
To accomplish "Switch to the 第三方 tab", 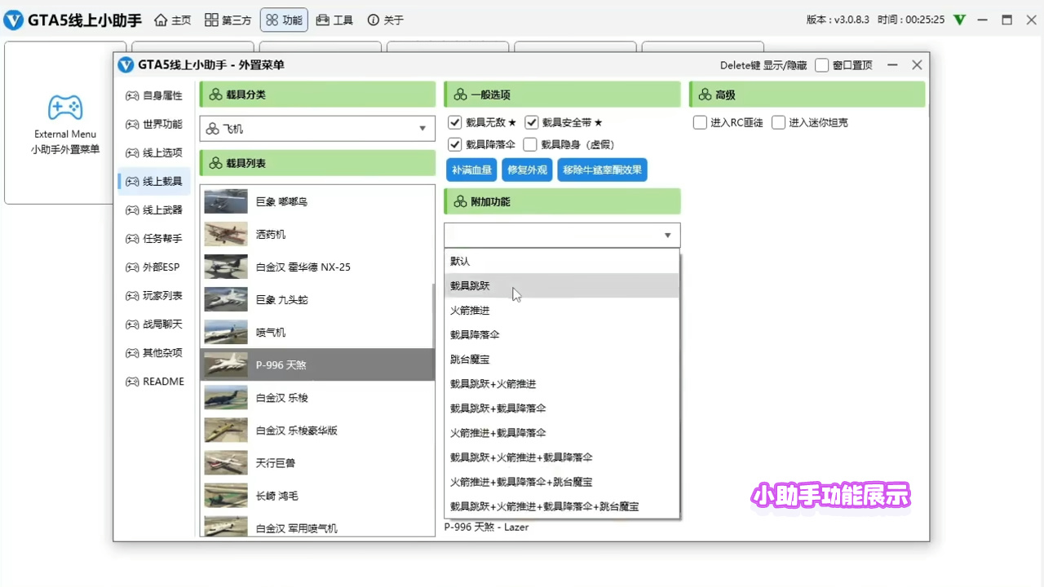I will [228, 20].
